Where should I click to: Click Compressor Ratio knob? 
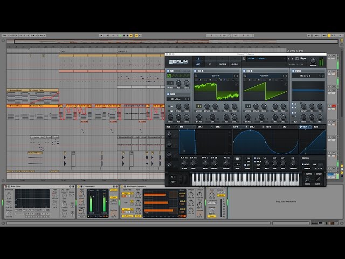pyautogui.click(x=81, y=193)
